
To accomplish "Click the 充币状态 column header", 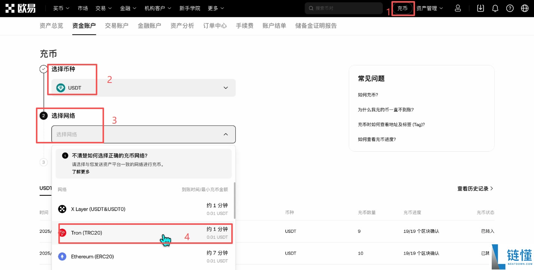I will [x=485, y=212].
